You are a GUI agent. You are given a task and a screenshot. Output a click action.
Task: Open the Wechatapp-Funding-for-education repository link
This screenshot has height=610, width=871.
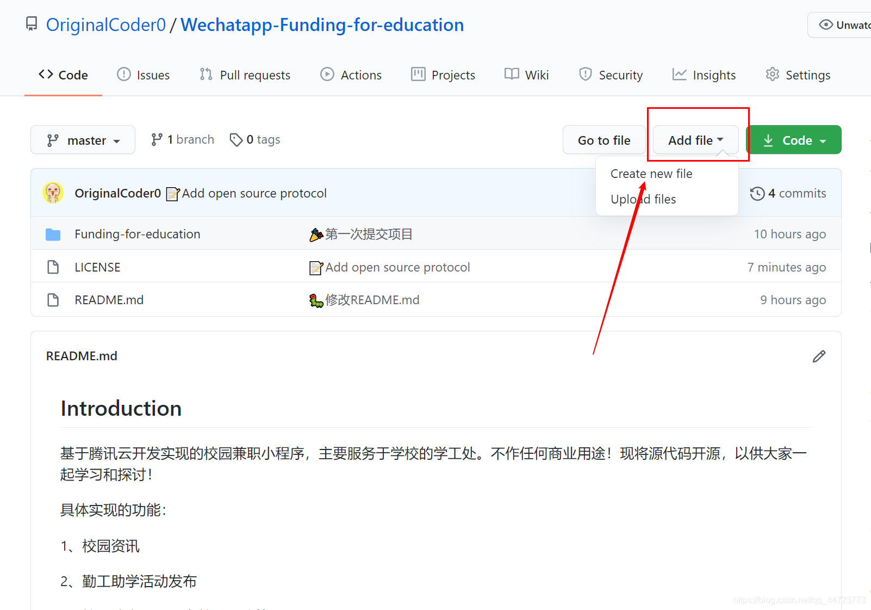322,25
